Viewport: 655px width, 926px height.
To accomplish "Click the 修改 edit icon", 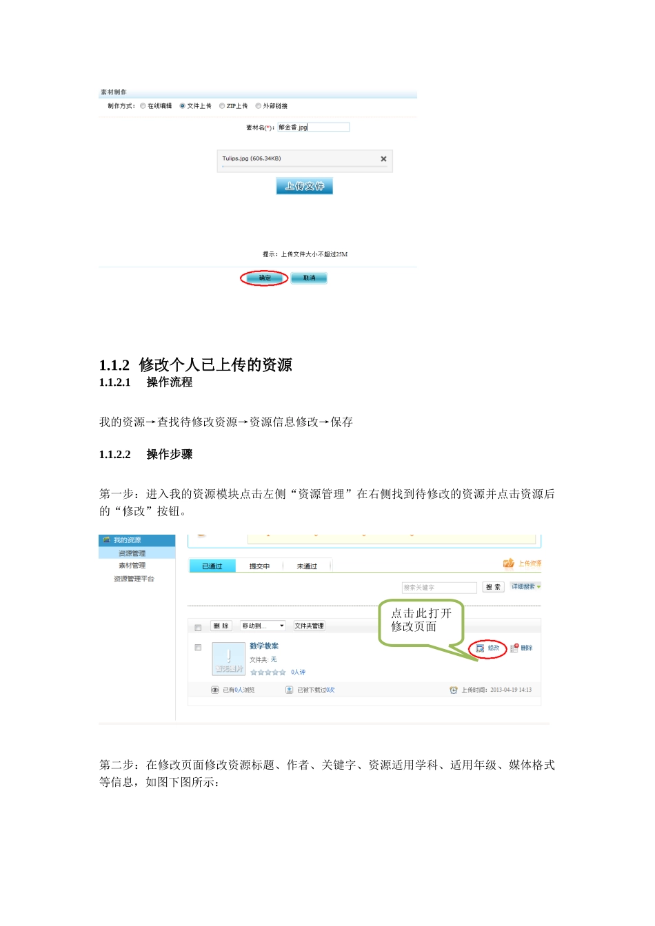I will [480, 648].
